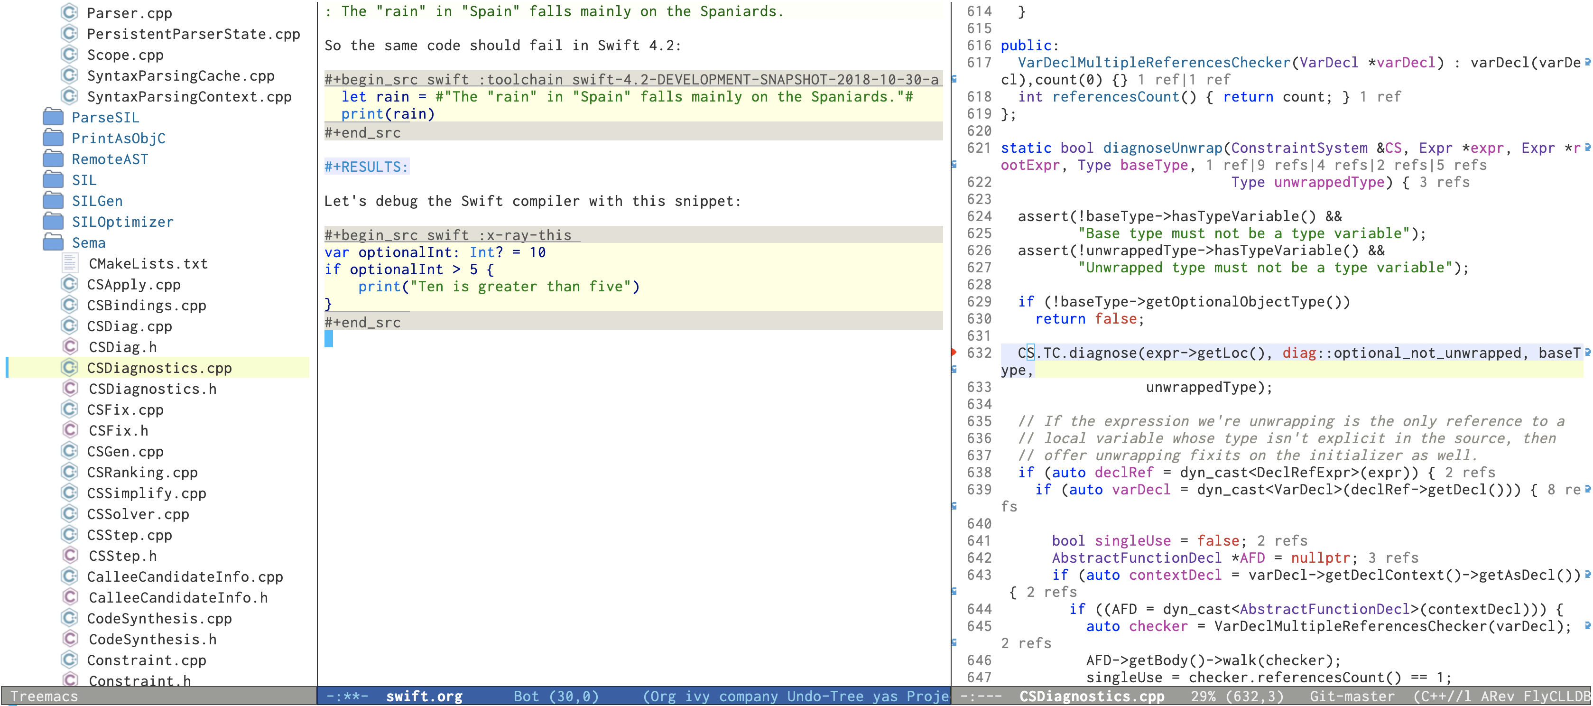Click the red breakpoint marker on line 632
The width and height of the screenshot is (1593, 706).
click(954, 353)
